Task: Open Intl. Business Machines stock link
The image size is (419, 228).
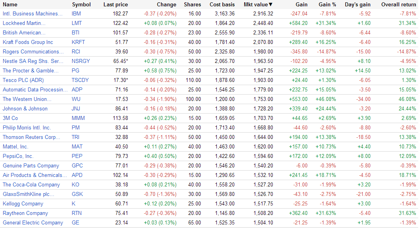Action: tap(33, 13)
